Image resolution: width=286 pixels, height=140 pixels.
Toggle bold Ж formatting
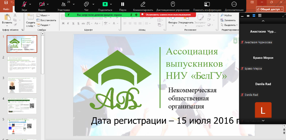[63, 23]
